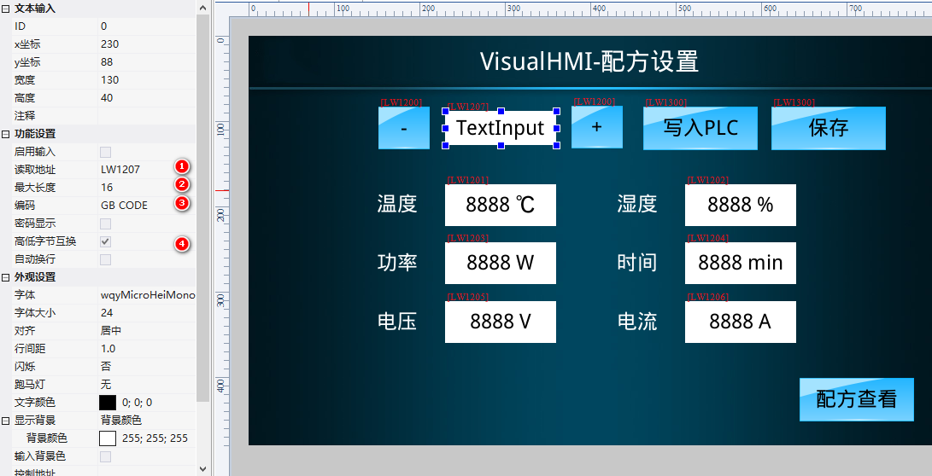Uncheck the 高低字节互换 checkbox
The image size is (932, 476).
coord(106,241)
